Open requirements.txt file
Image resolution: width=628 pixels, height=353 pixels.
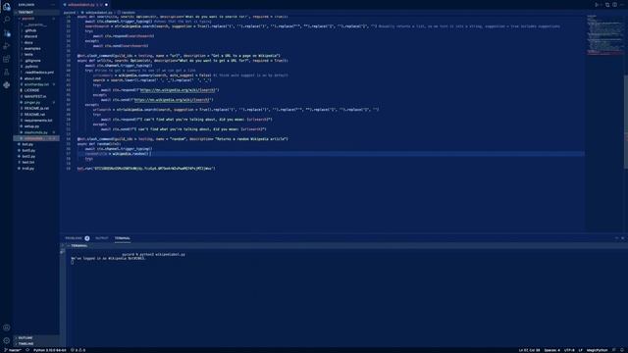(x=38, y=121)
